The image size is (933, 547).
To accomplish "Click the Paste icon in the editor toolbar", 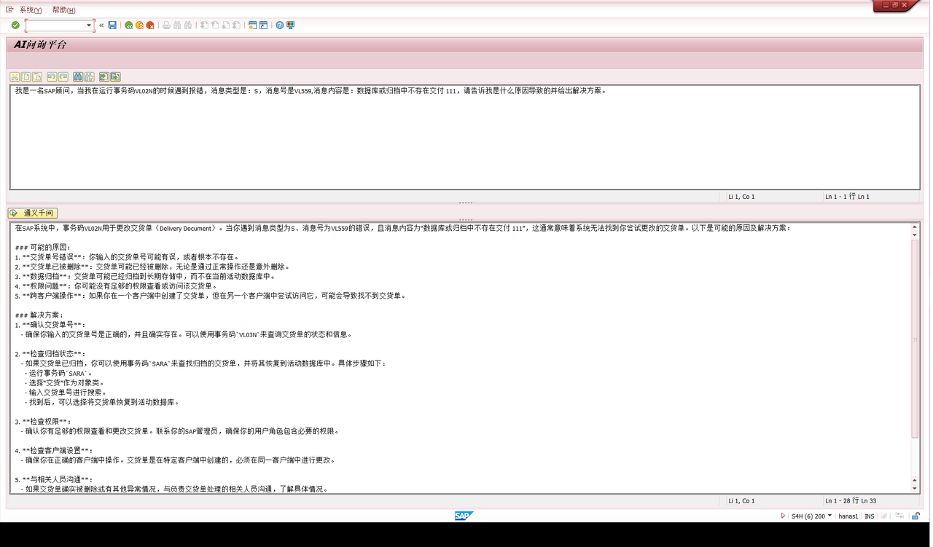I will tap(37, 77).
